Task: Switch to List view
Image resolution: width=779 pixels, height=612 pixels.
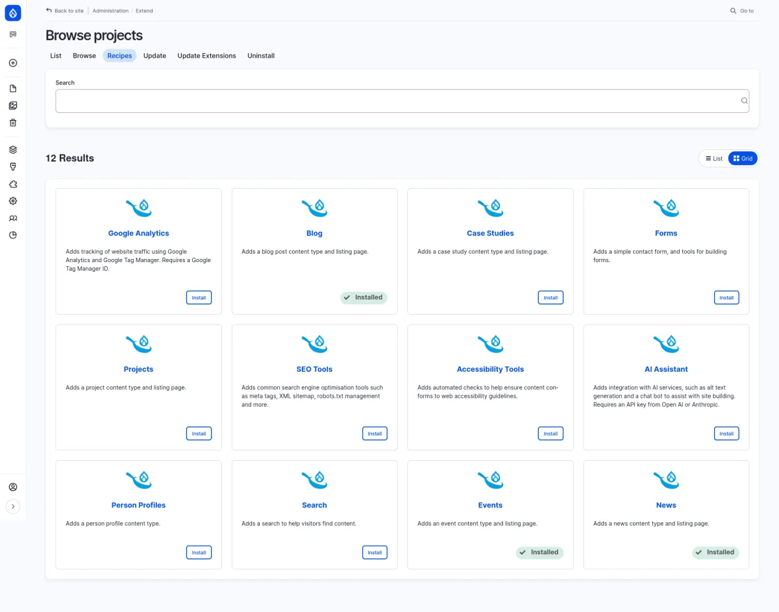Action: (x=714, y=158)
